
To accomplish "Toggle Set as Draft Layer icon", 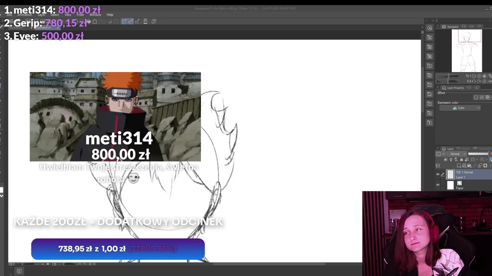I will click(x=456, y=159).
